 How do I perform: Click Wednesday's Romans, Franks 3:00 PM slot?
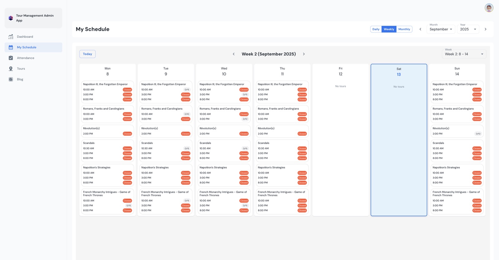[224, 119]
